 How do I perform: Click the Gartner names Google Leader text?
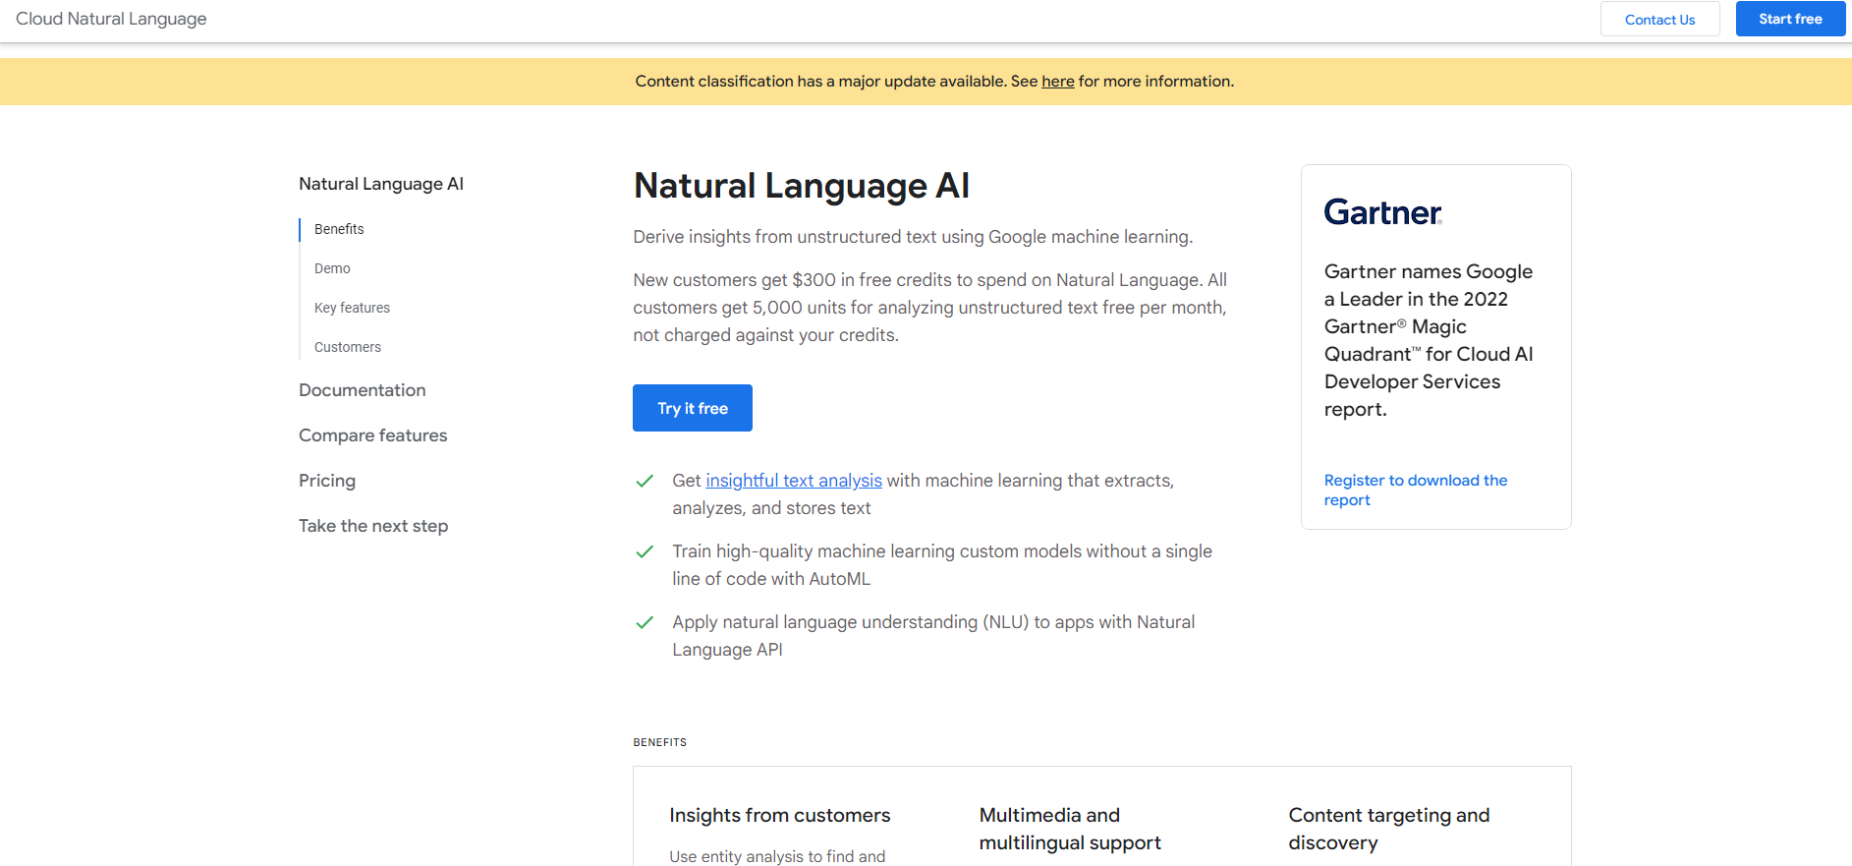1429,340
